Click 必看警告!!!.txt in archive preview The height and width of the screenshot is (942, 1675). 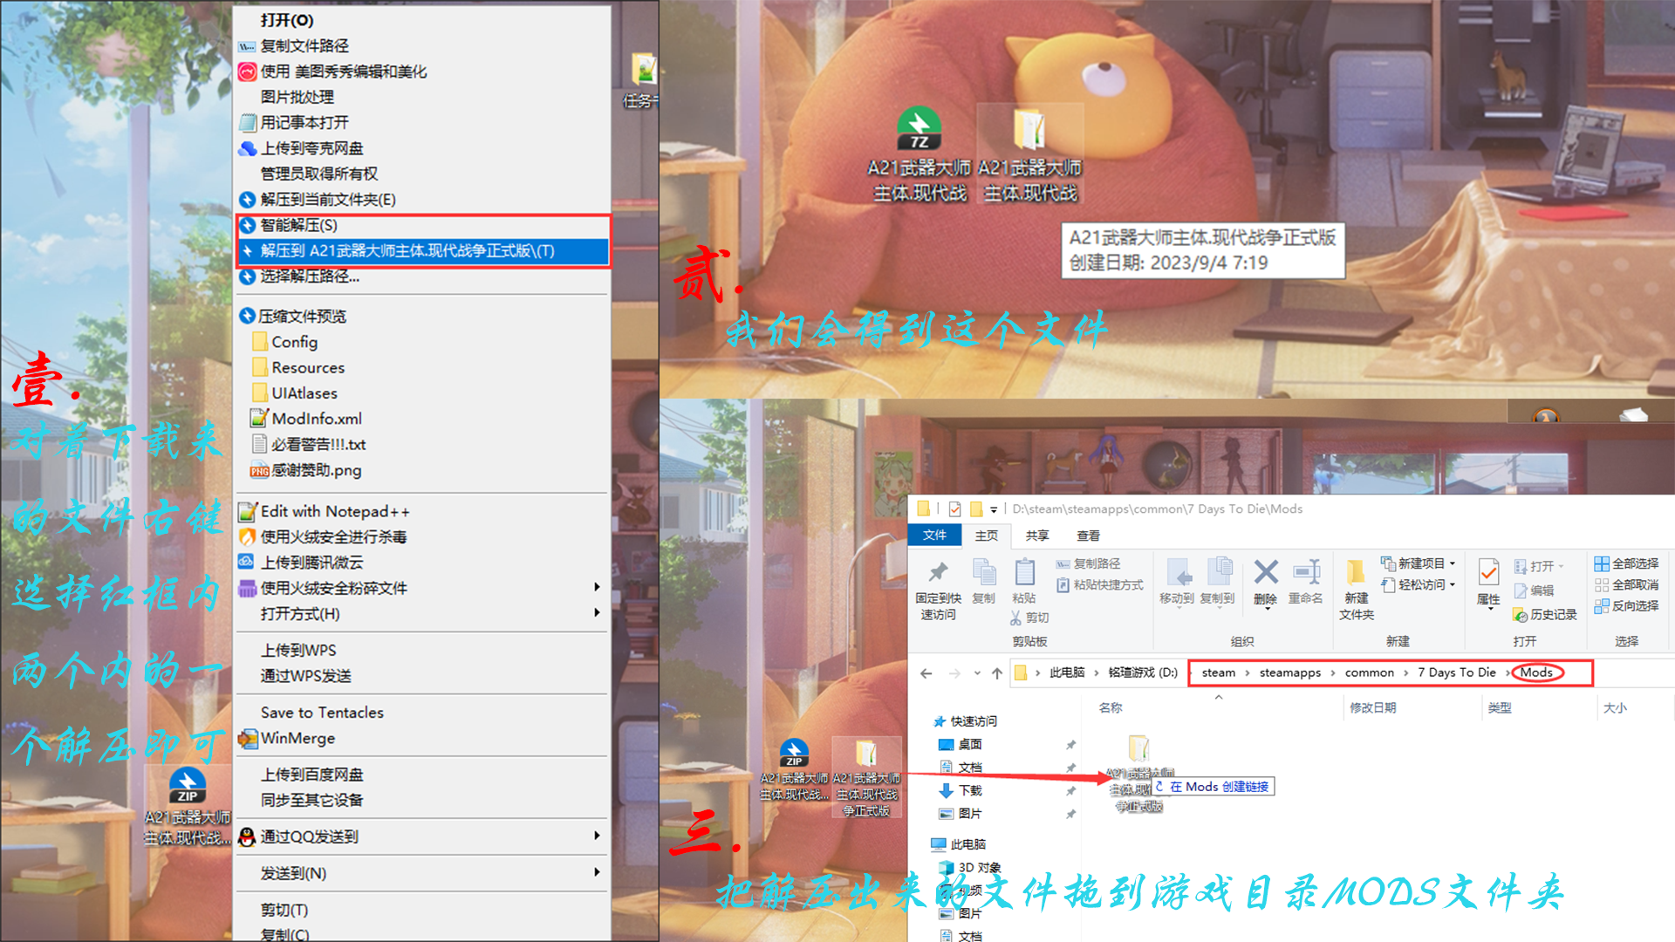coord(309,444)
